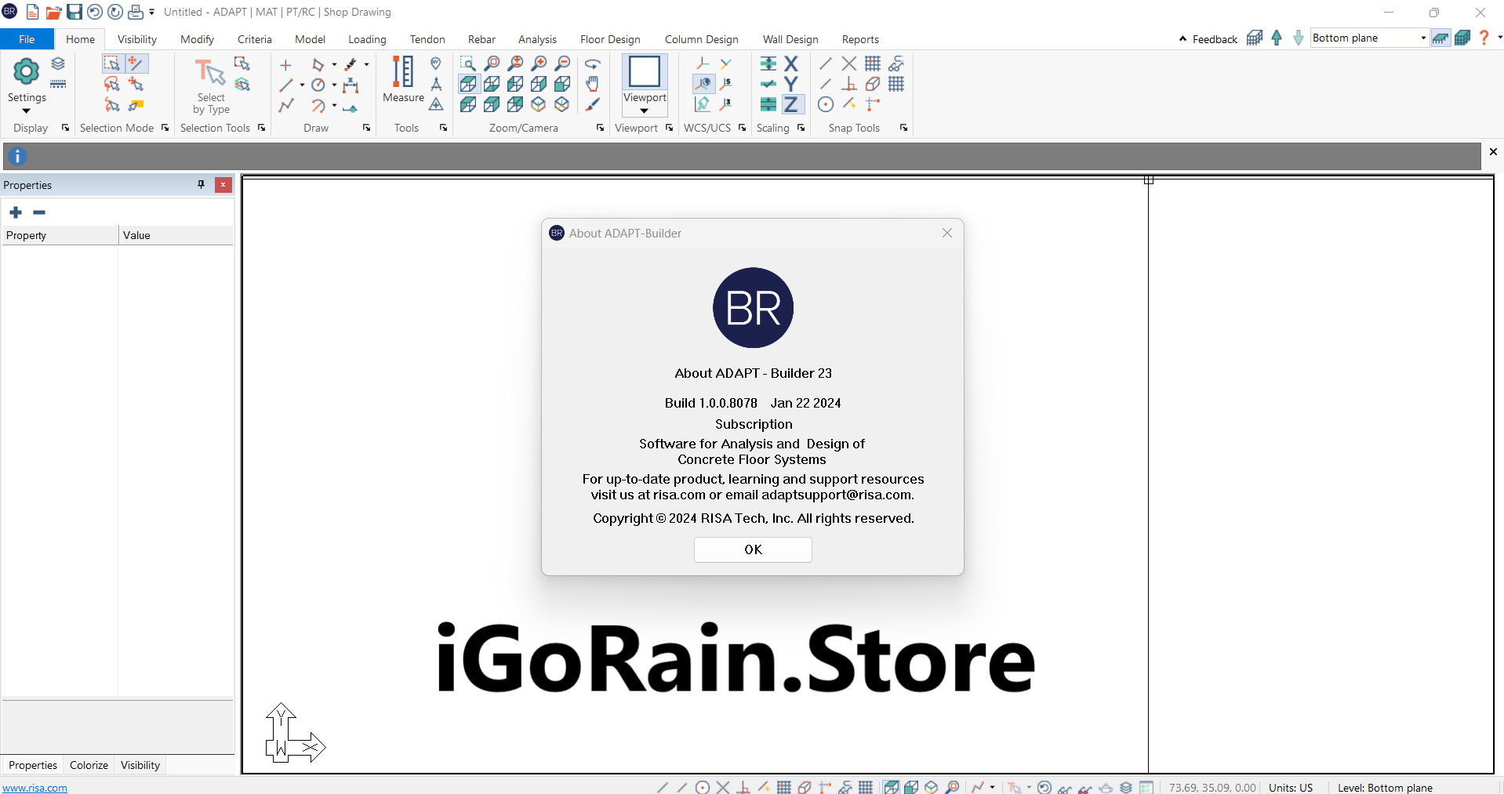Viewport: 1504px width, 794px height.
Task: Toggle the window selection mode button
Action: (112, 63)
